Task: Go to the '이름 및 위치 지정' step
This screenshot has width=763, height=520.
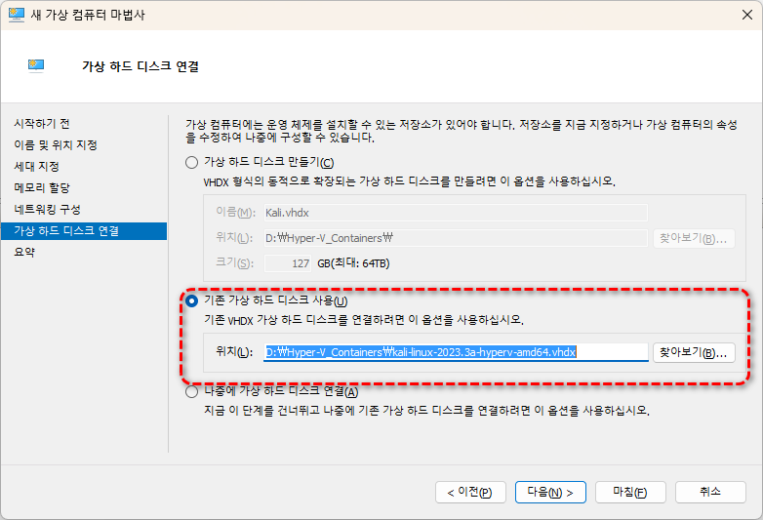Action: click(x=56, y=145)
